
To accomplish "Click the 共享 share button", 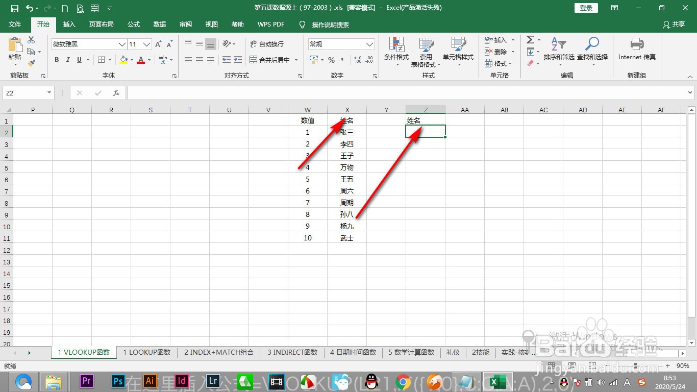I will 674,24.
